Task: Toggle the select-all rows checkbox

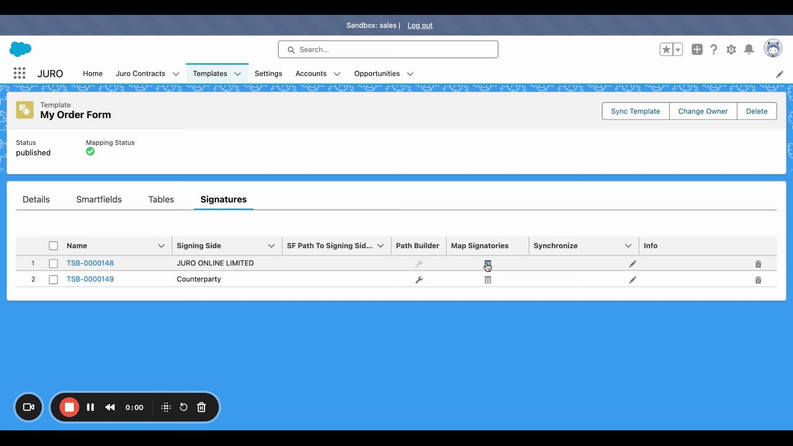Action: click(x=53, y=246)
